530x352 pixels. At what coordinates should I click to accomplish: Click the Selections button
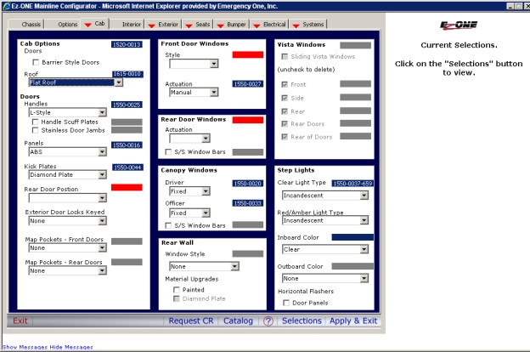[302, 321]
